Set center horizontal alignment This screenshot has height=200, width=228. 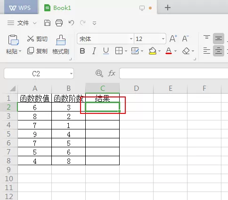click(219, 51)
